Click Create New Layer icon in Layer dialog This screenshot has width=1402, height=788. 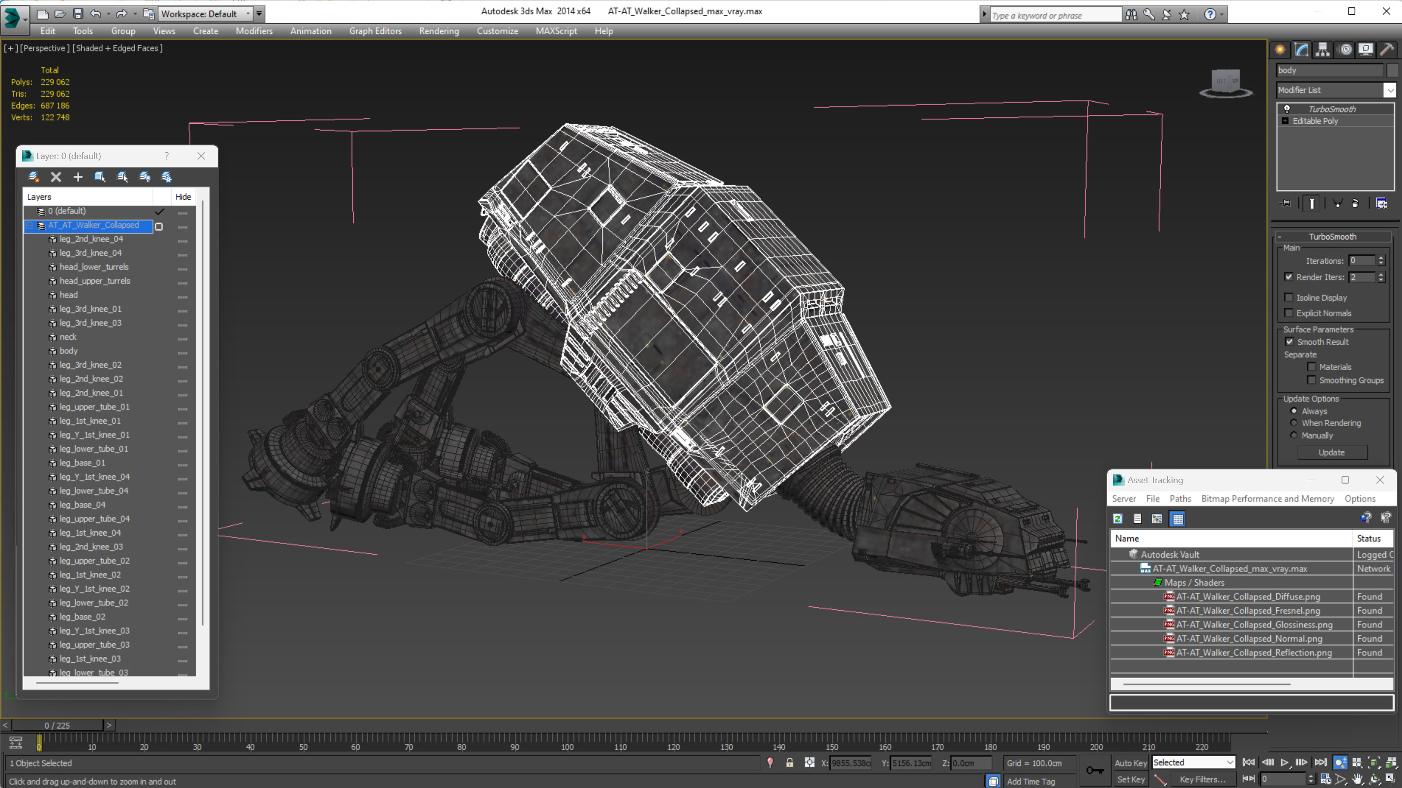(34, 177)
